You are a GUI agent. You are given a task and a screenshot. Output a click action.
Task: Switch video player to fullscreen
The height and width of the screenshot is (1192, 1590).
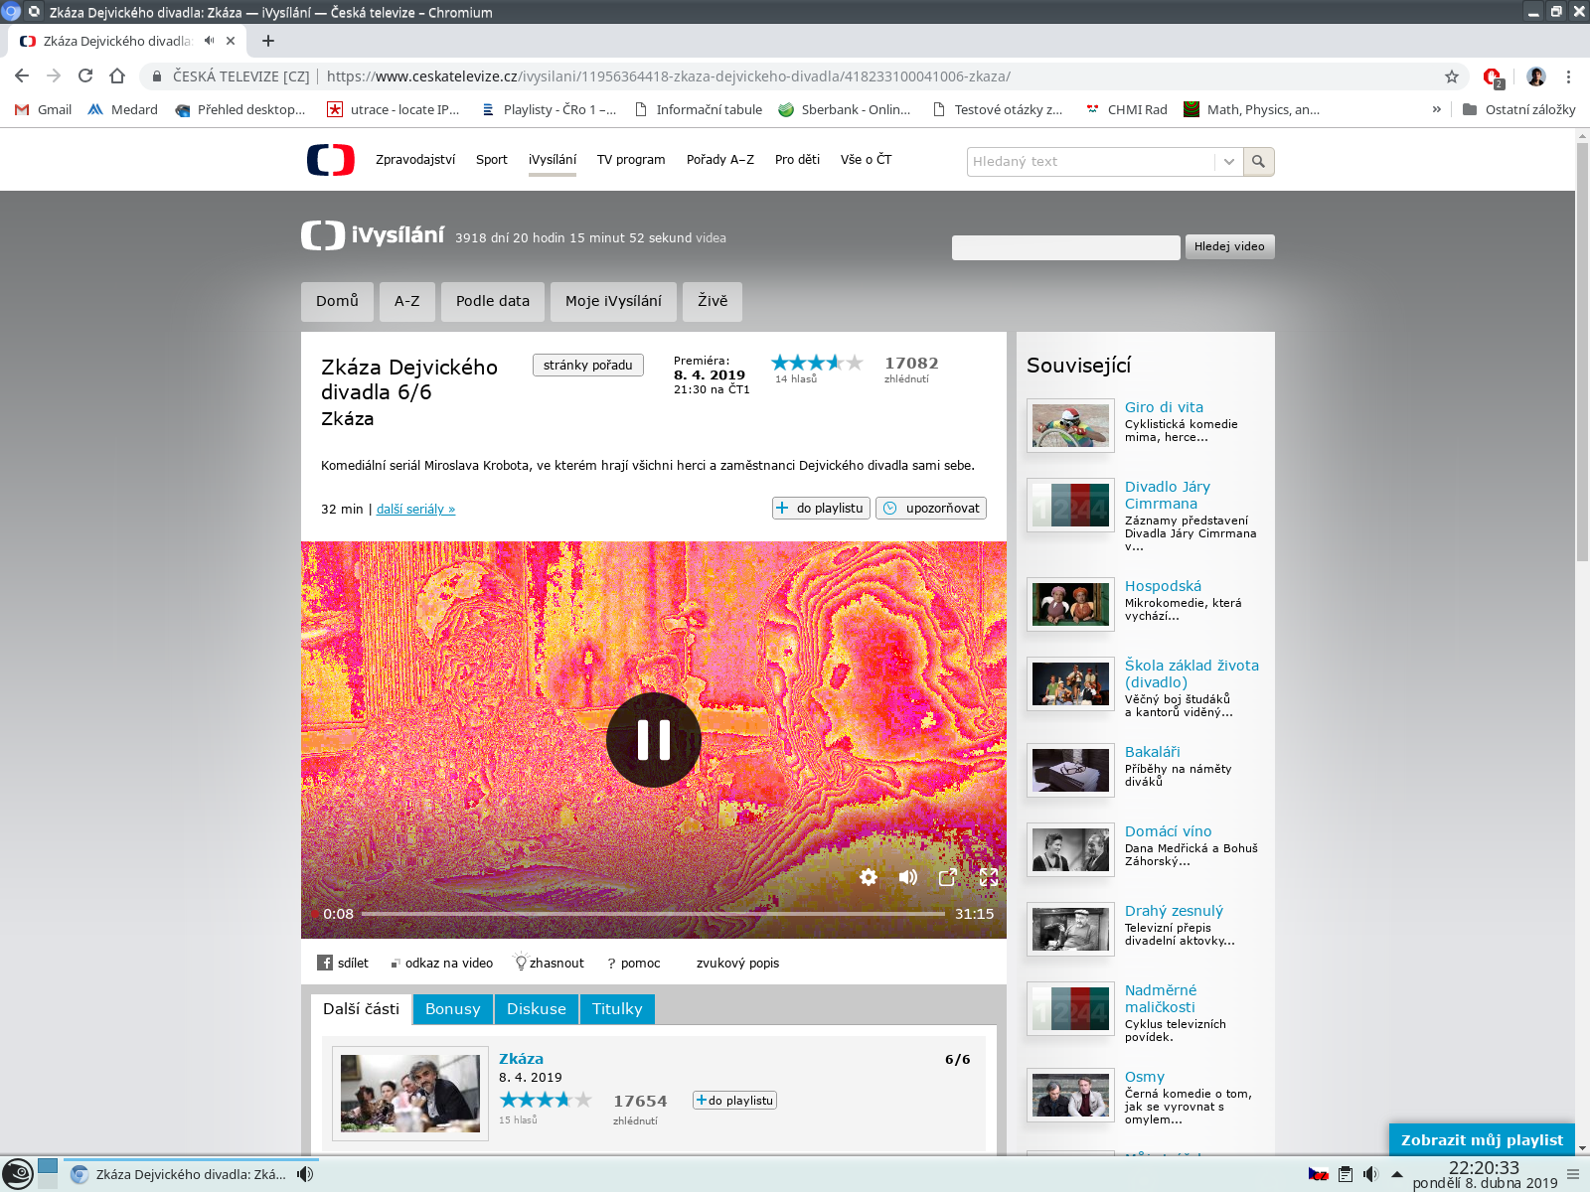click(989, 877)
